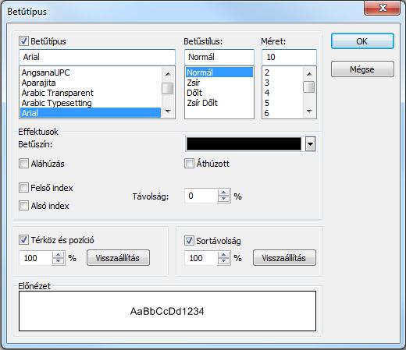This screenshot has width=406, height=350.
Task: Select the highlighted Arial list entry
Action: (x=91, y=113)
